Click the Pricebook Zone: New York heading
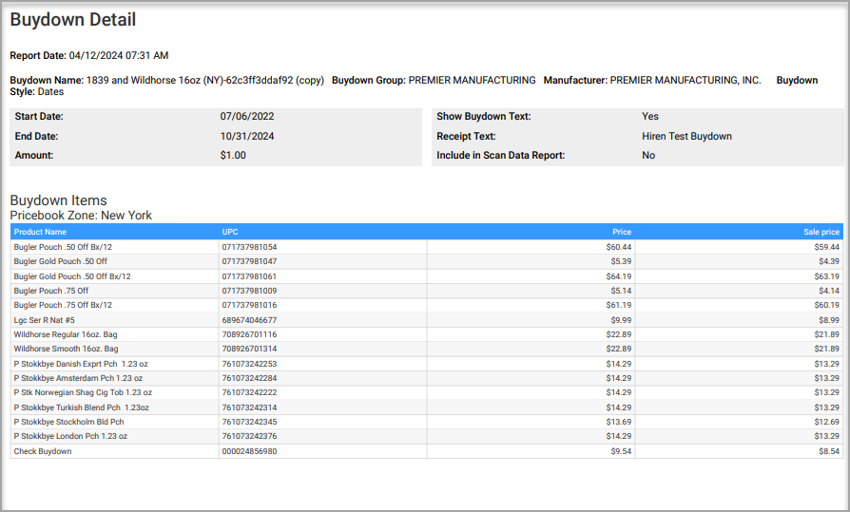Screen dimensions: 850x512 click(81, 215)
